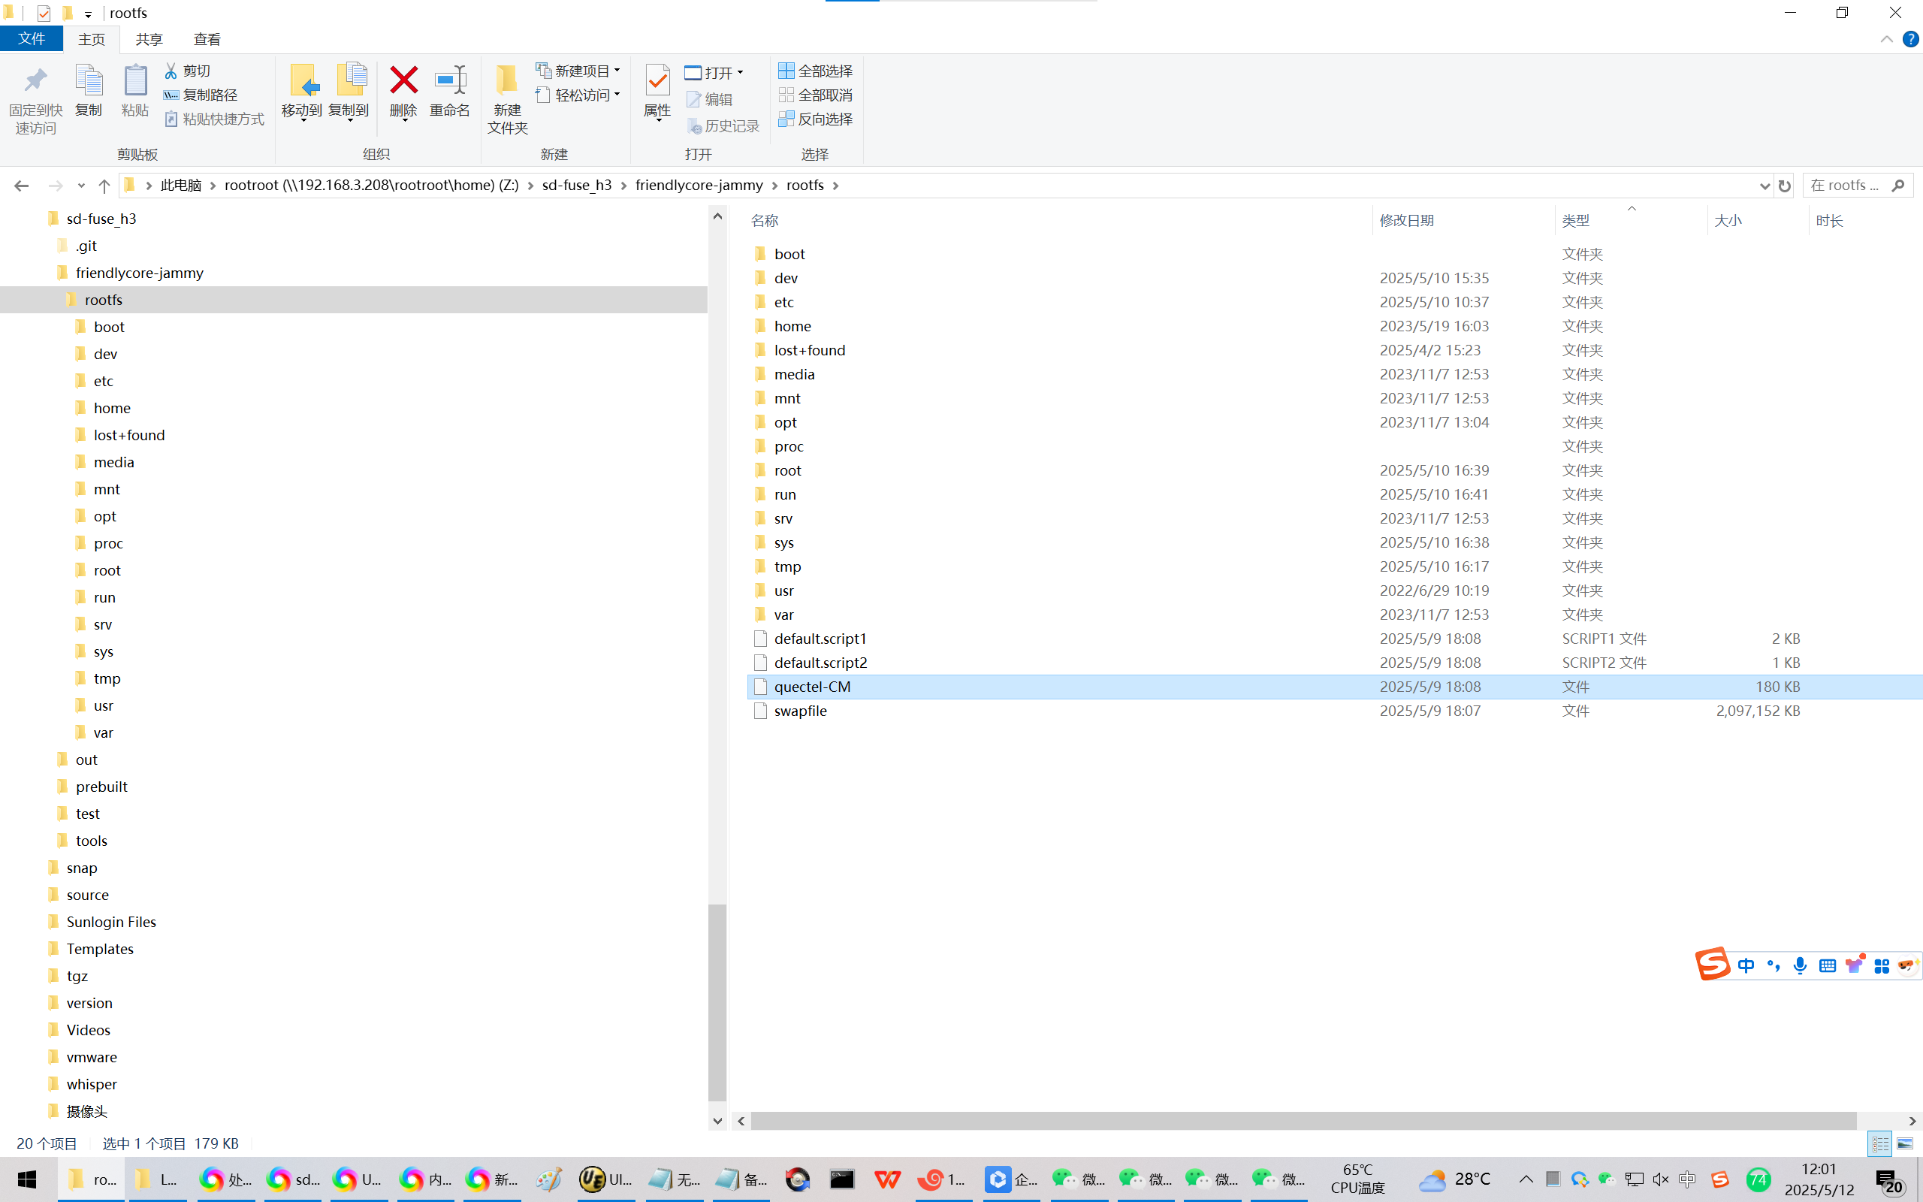Viewport: 1923px width, 1202px height.
Task: Switch to large thumbnails view toggle
Action: (x=1905, y=1144)
